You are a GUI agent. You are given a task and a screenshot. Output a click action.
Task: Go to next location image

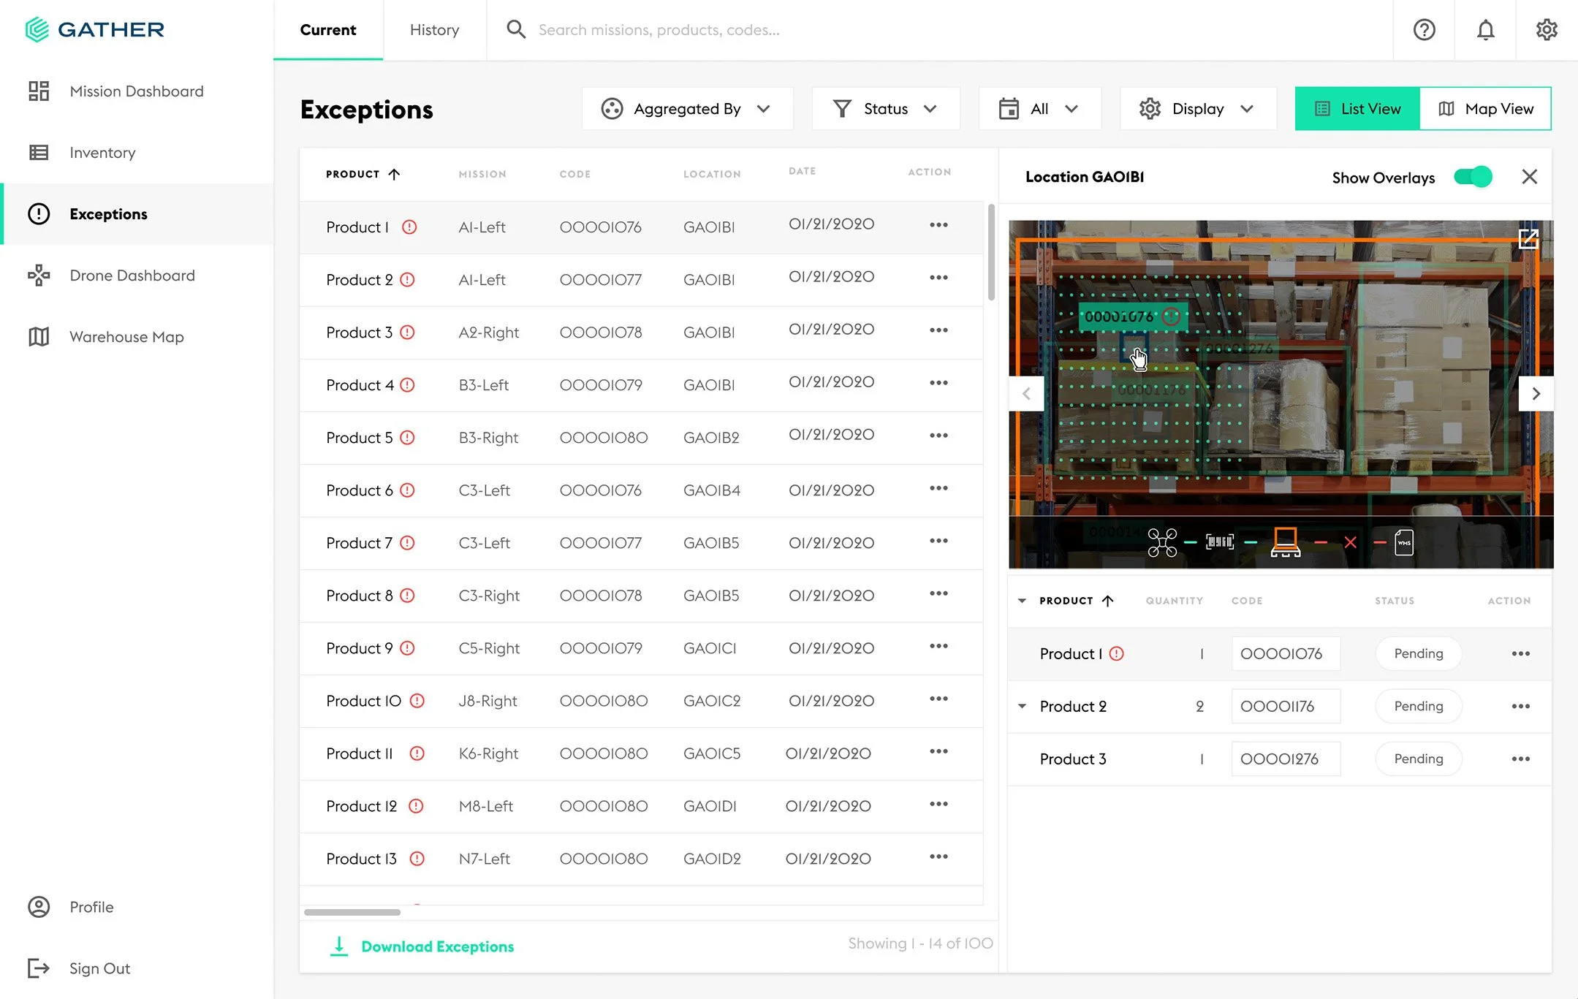coord(1536,394)
